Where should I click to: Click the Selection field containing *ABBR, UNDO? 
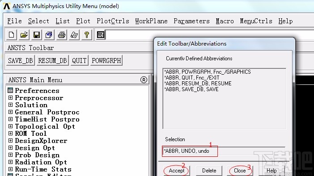pos(224,151)
